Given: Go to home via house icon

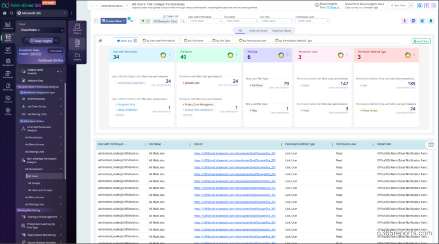Looking at the screenshot, I should coord(4,13).
